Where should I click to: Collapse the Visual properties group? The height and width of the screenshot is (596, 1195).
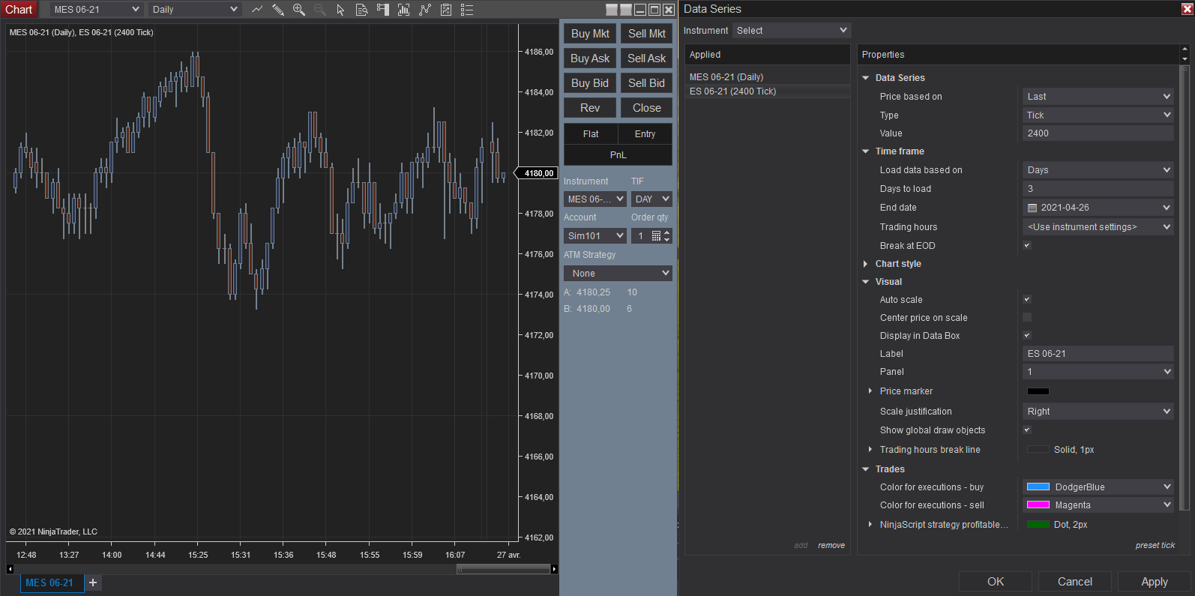(866, 282)
